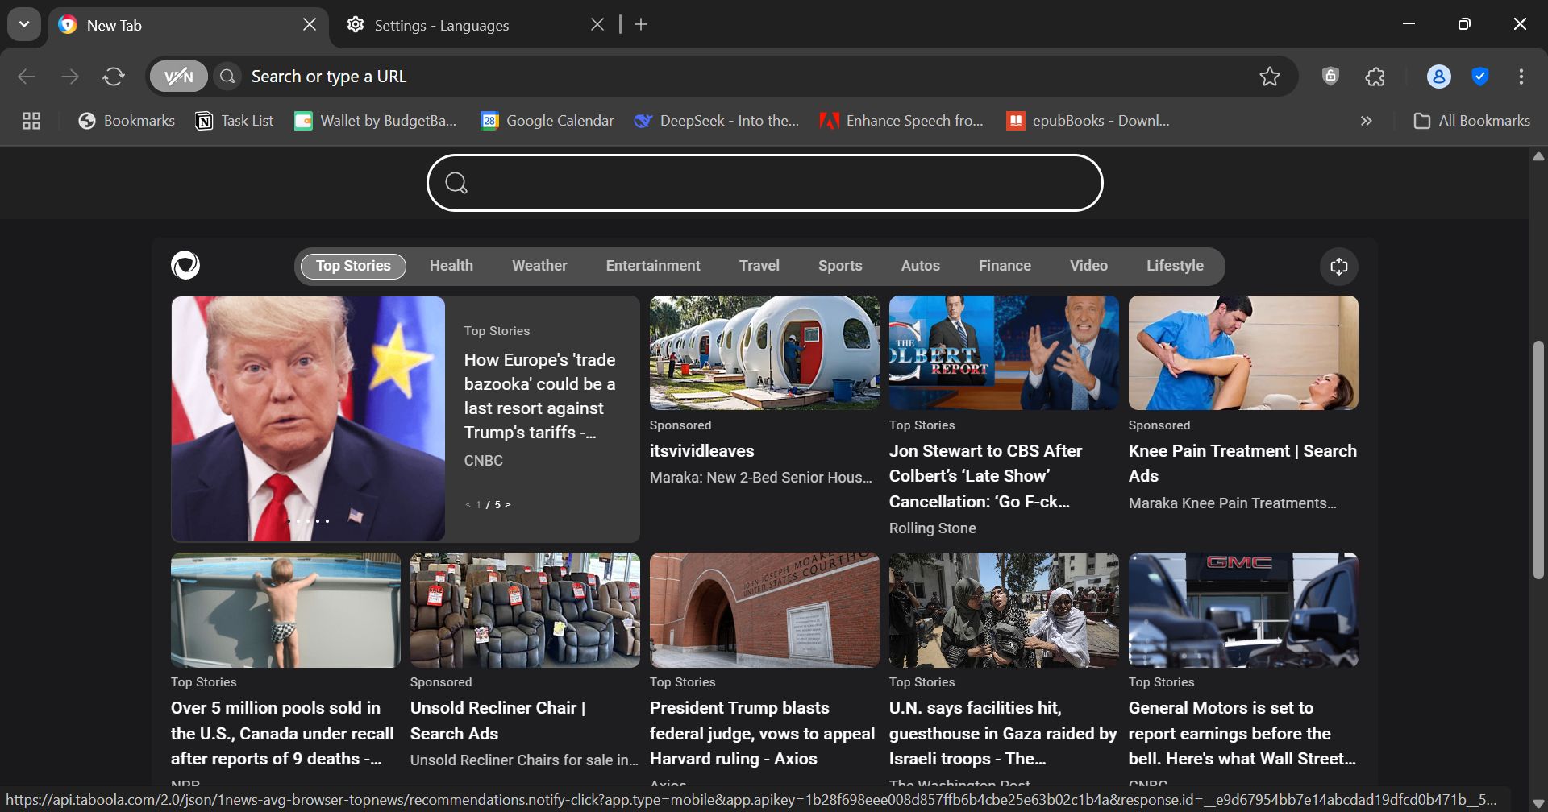Go to next carousel story arrow

pos(508,505)
